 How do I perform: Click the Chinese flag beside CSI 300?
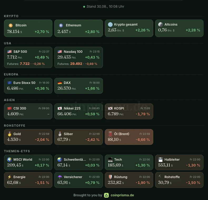[x=9, y=108]
